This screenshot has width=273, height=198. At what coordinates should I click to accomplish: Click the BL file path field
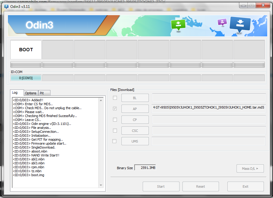209,98
